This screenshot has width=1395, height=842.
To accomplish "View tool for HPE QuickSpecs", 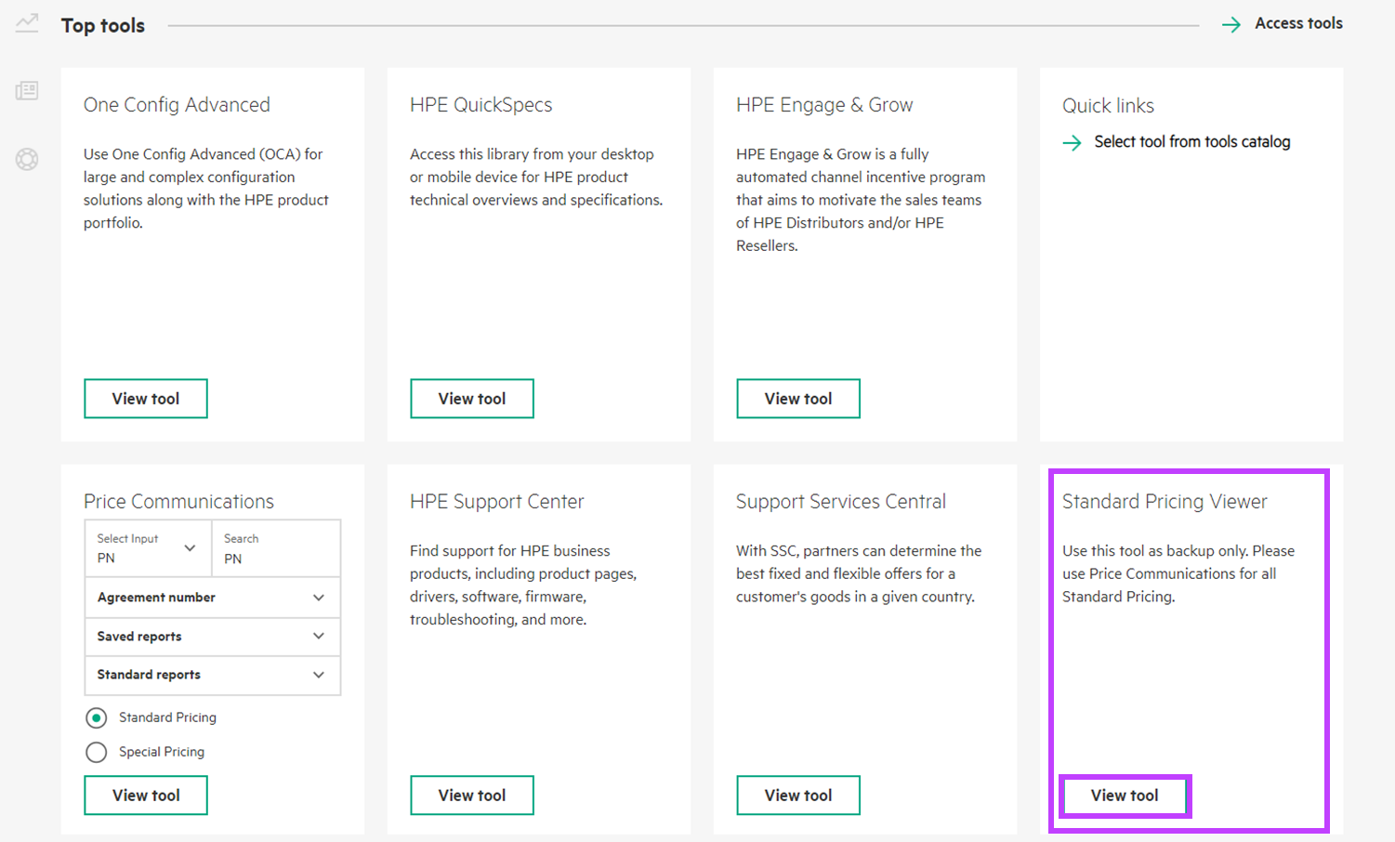I will point(472,399).
